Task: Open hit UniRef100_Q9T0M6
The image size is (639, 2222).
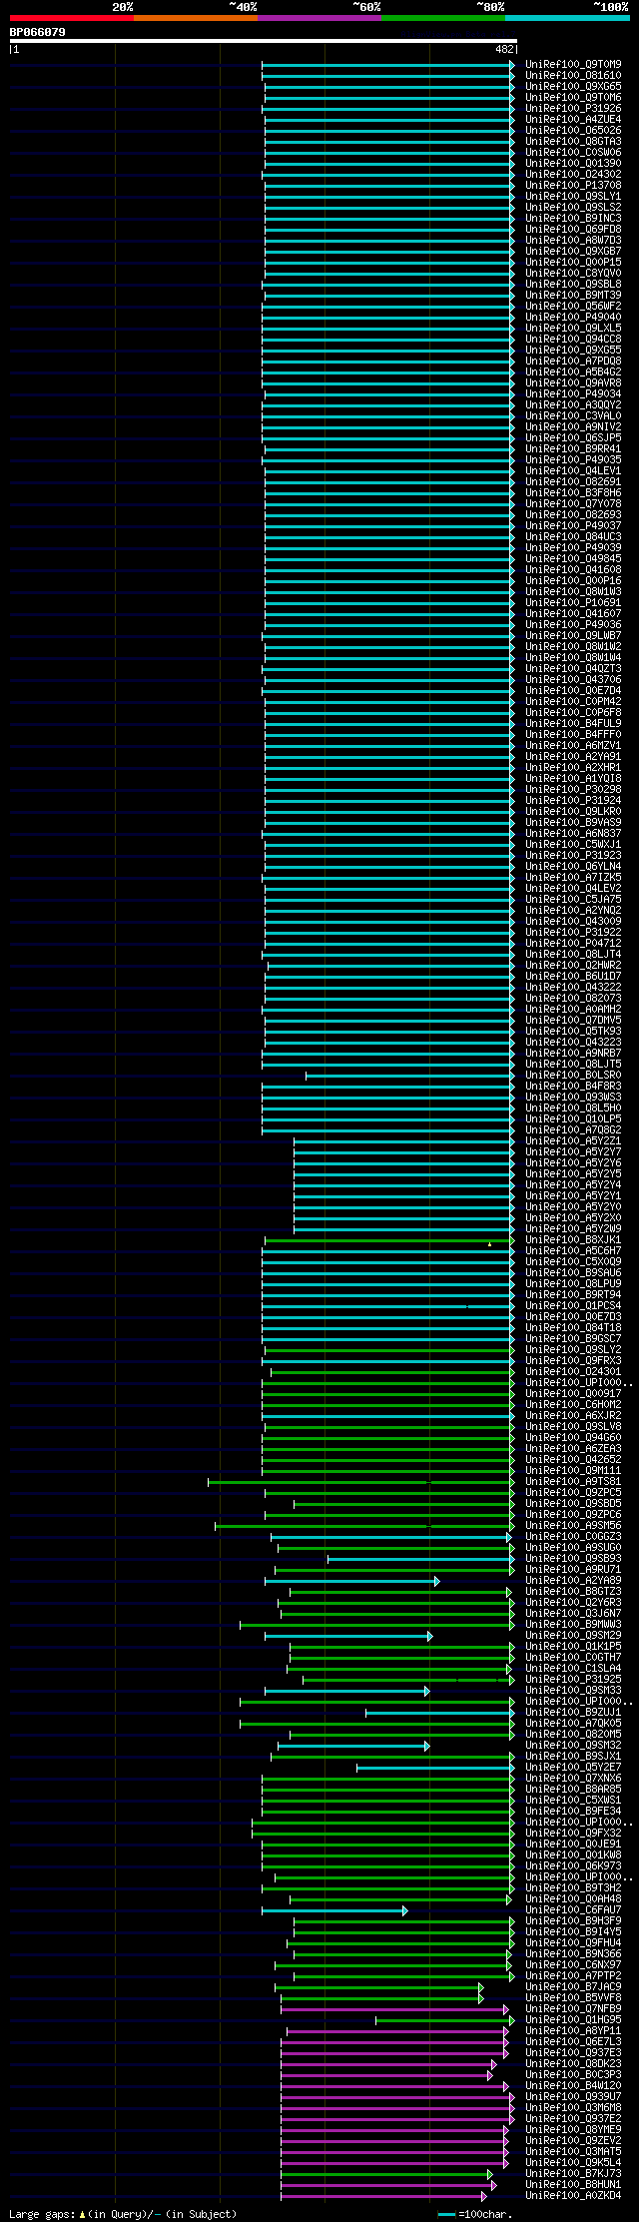Action: tap(573, 97)
